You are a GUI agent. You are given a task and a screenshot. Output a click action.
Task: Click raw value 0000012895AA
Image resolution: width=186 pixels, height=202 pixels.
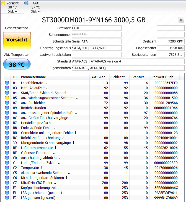(166, 103)
